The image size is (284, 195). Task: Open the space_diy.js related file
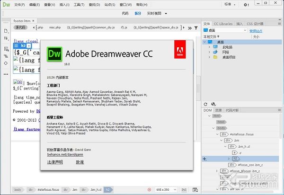point(156,27)
